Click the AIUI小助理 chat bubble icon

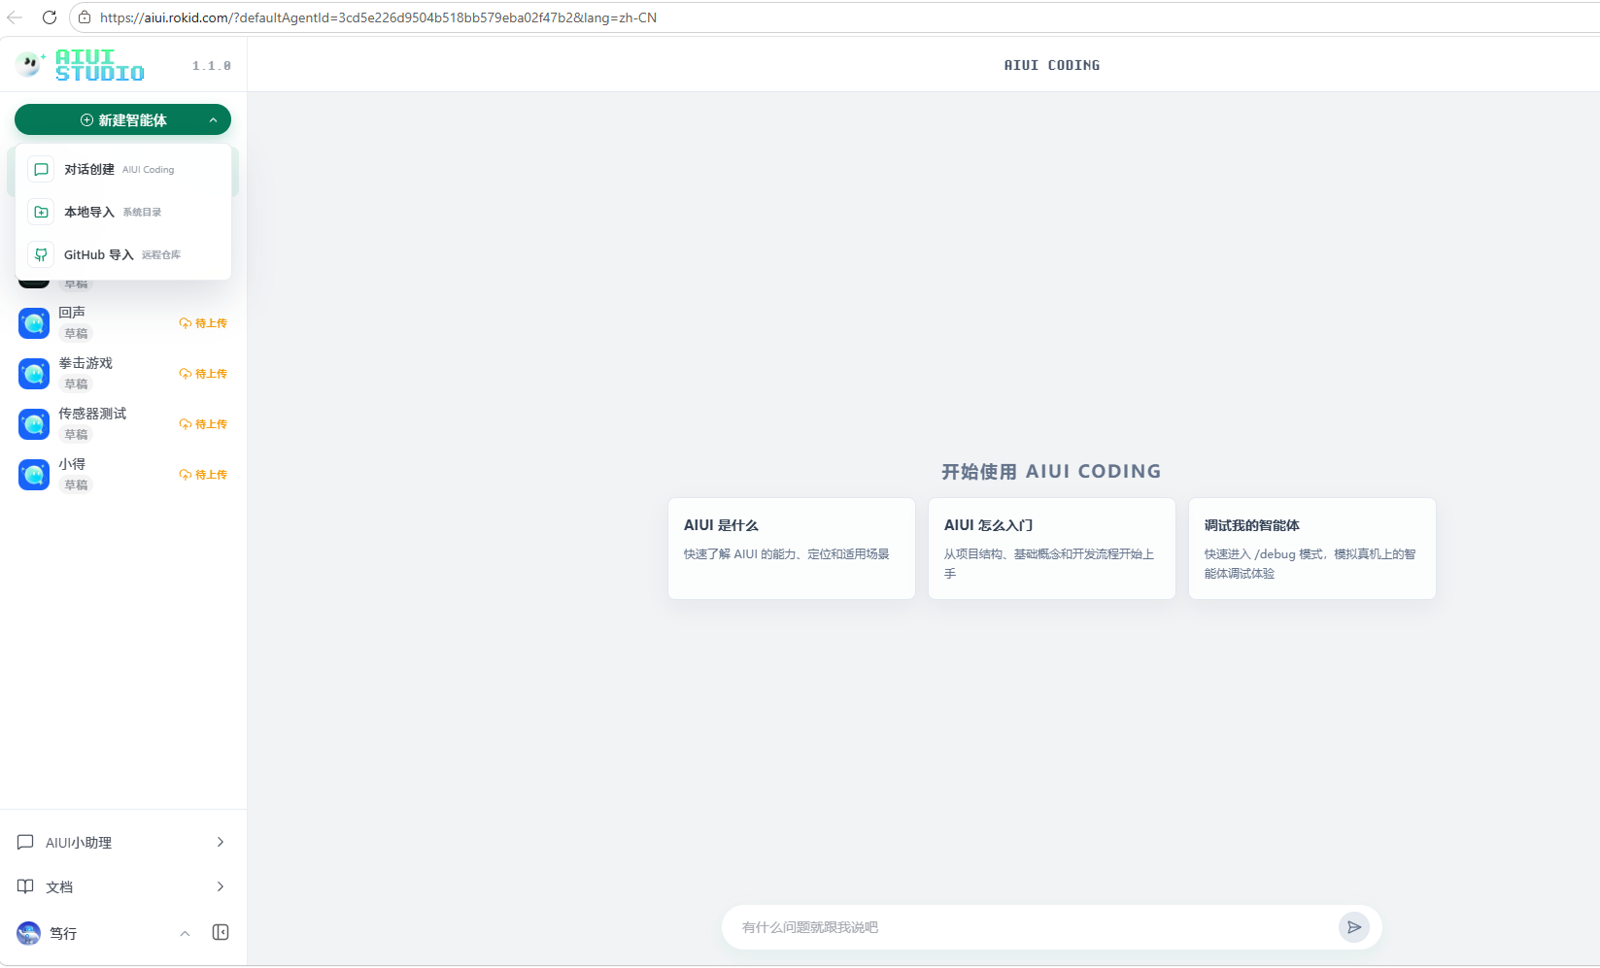tap(26, 842)
